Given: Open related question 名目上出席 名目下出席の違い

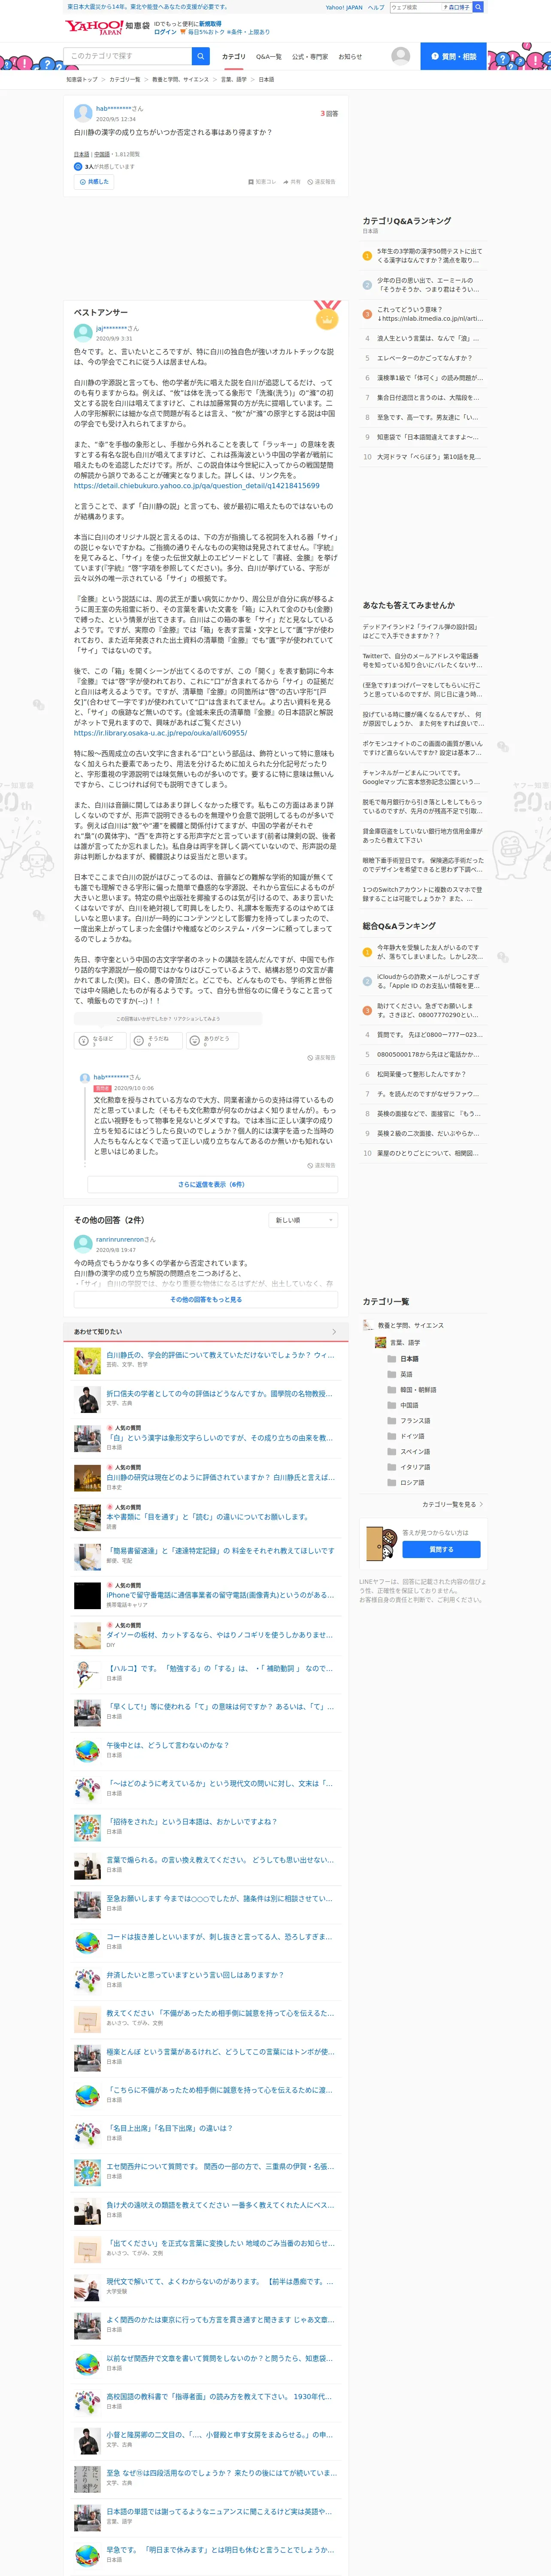Looking at the screenshot, I should [x=170, y=2128].
